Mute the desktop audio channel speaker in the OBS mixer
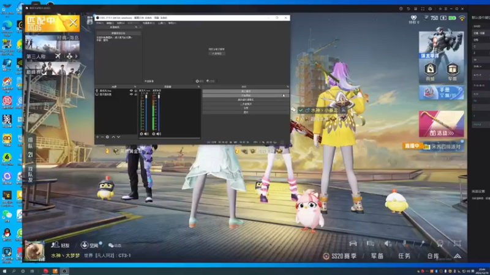 point(159,134)
